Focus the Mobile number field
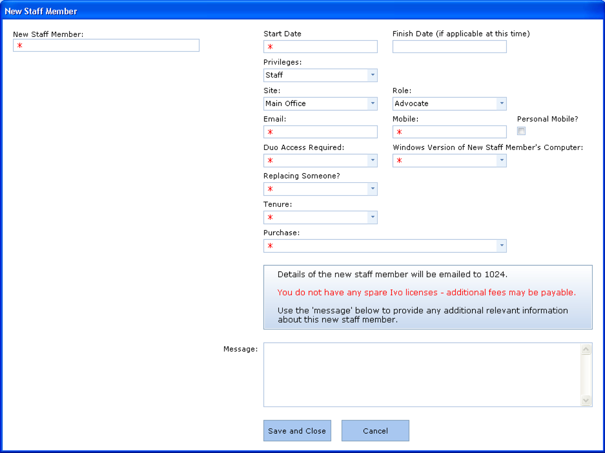The width and height of the screenshot is (605, 453). pos(449,132)
